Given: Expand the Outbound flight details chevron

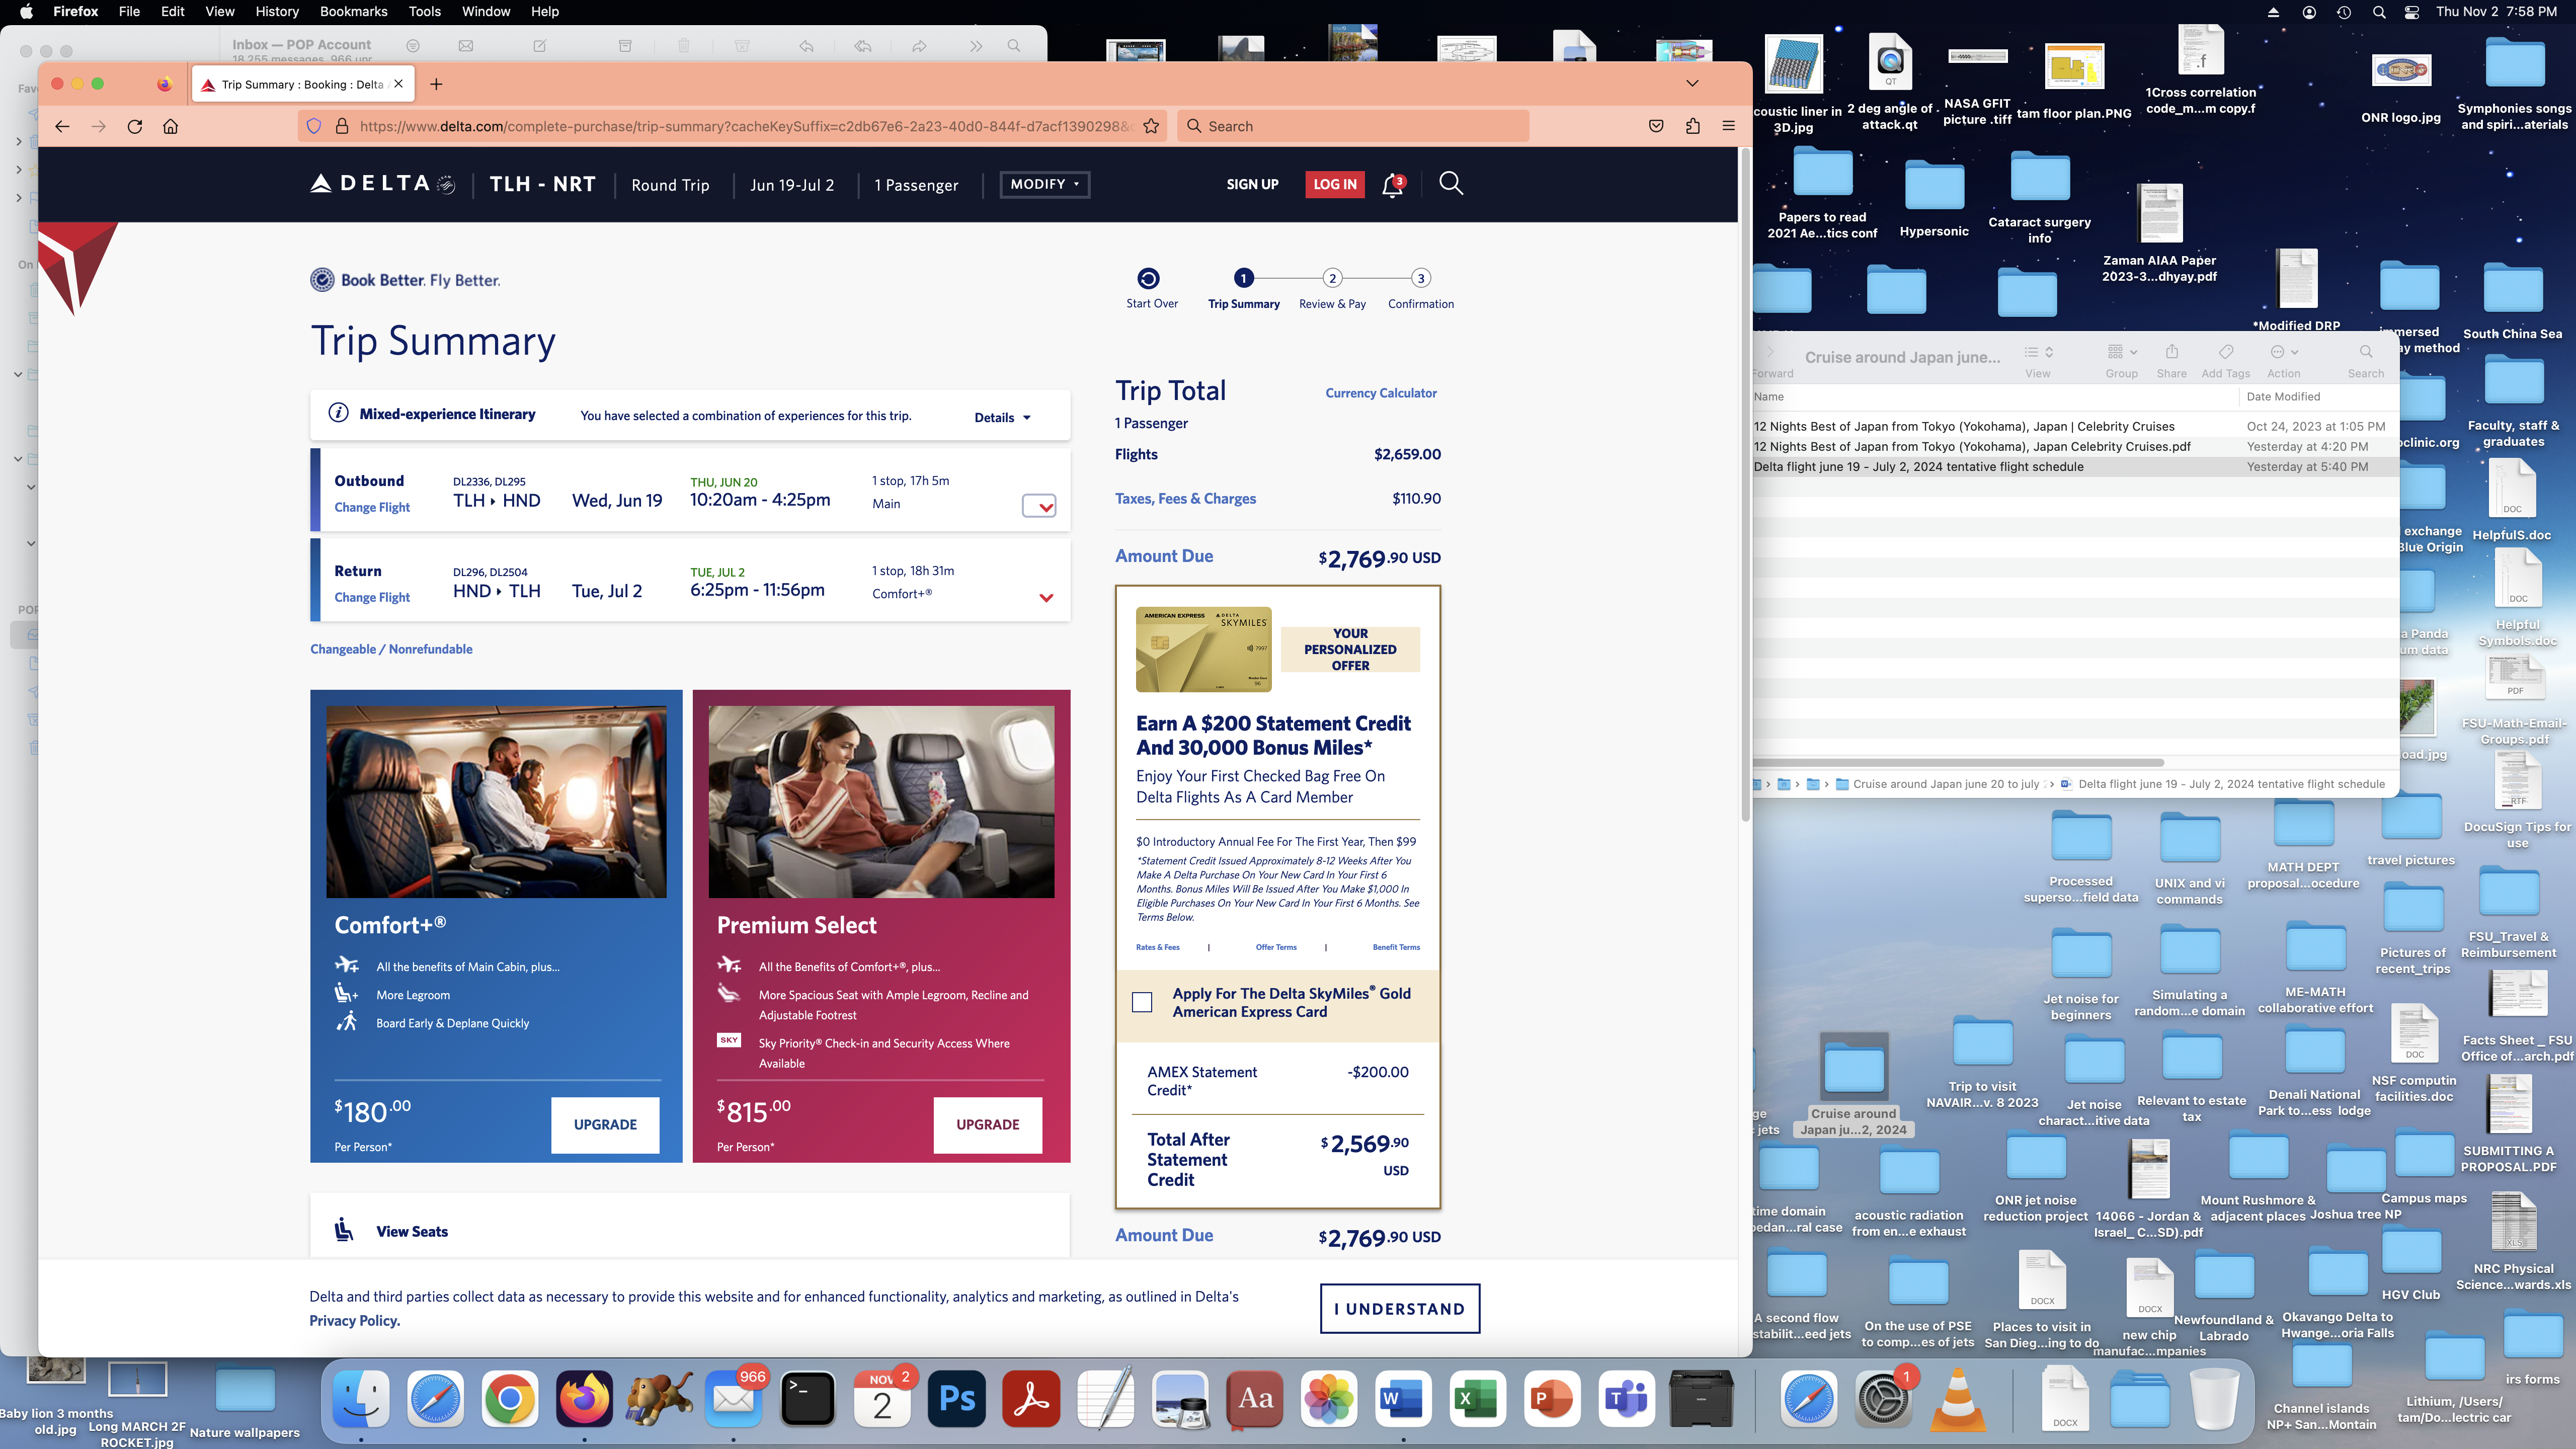Looking at the screenshot, I should 1039,506.
